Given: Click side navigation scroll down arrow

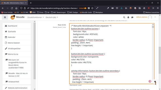Looking at the screenshot, I should pyautogui.click(x=35, y=89).
